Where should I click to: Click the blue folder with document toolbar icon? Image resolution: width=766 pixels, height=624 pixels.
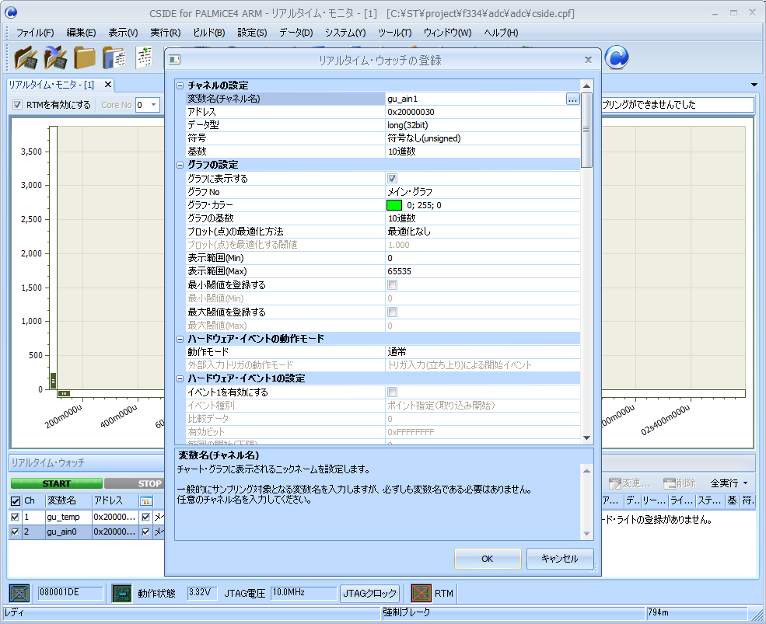[114, 58]
